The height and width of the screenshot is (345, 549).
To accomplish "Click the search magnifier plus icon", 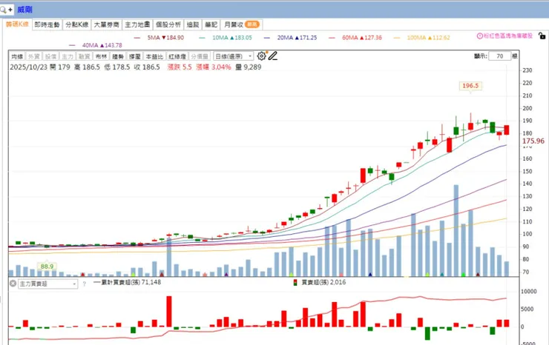I will coord(6,10).
